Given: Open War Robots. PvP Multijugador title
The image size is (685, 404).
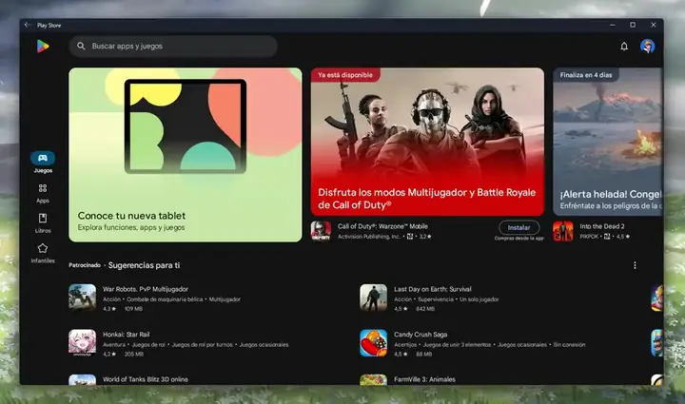Looking at the screenshot, I should click(146, 289).
